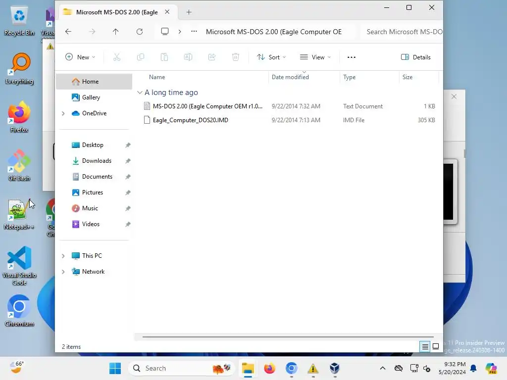The image size is (507, 380).
Task: Open the Sort dropdown
Action: [271, 57]
